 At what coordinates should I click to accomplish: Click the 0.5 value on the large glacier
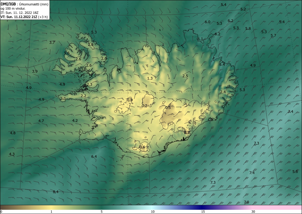pyautogui.click(x=168, y=108)
